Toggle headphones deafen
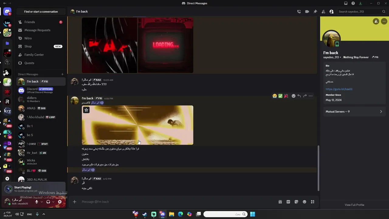 click(48, 202)
